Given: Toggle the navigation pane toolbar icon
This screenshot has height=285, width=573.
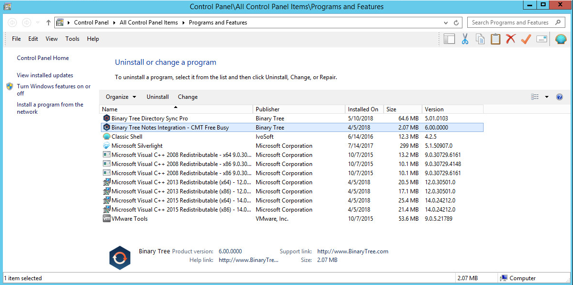Looking at the screenshot, I should point(449,39).
